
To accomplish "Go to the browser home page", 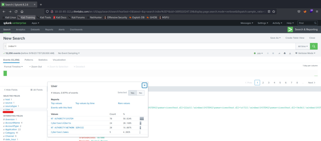I will tap(22, 12).
